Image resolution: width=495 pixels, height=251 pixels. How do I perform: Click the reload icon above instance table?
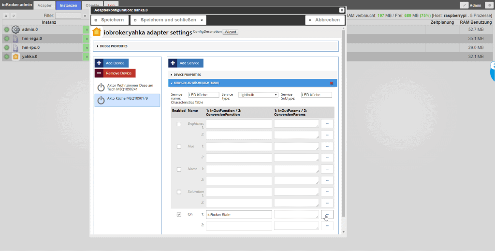tap(14, 15)
